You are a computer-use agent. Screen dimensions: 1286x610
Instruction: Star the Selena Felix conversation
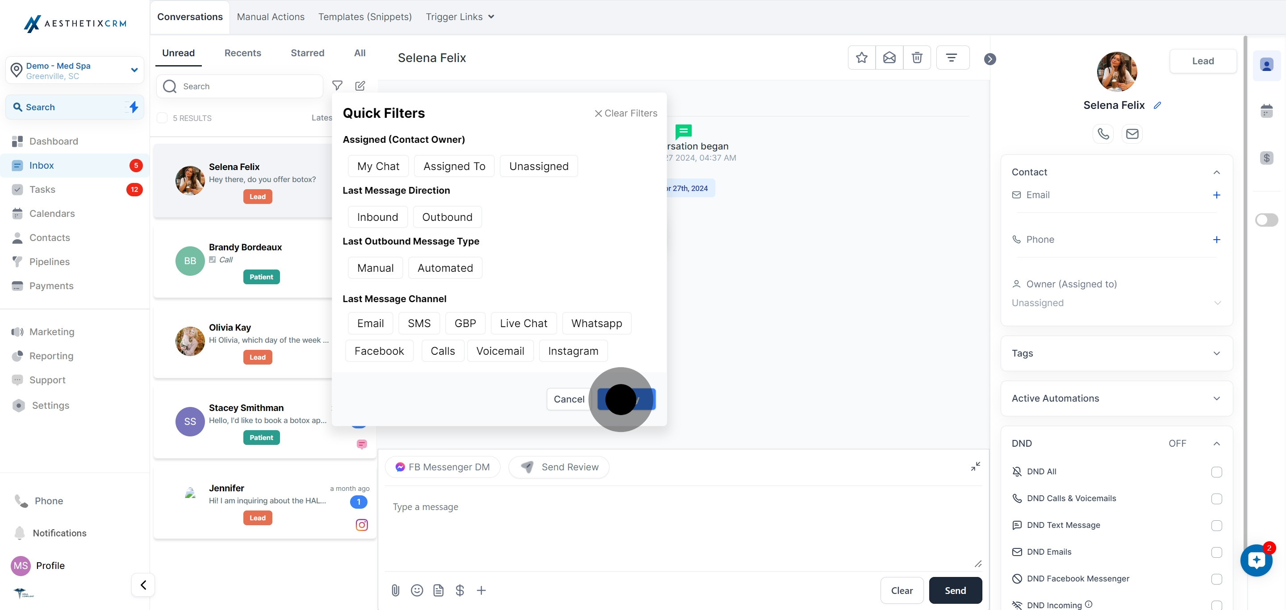[861, 58]
